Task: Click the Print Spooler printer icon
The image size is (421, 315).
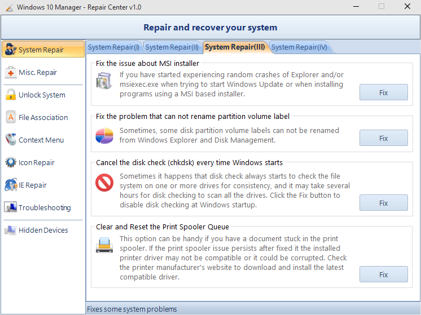Action: pyautogui.click(x=104, y=245)
